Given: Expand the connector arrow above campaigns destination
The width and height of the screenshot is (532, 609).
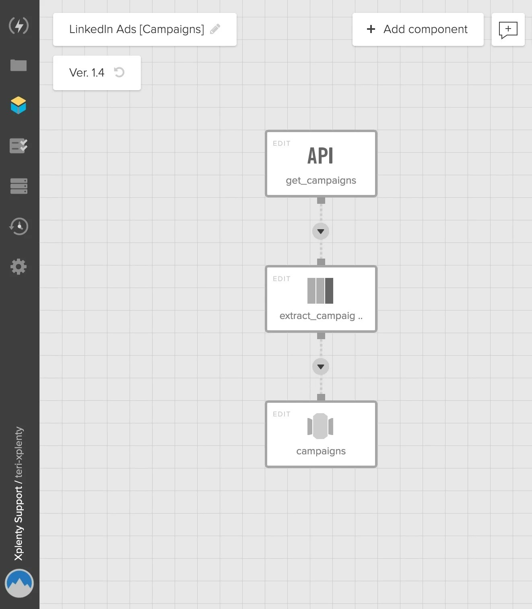Looking at the screenshot, I should [x=321, y=367].
